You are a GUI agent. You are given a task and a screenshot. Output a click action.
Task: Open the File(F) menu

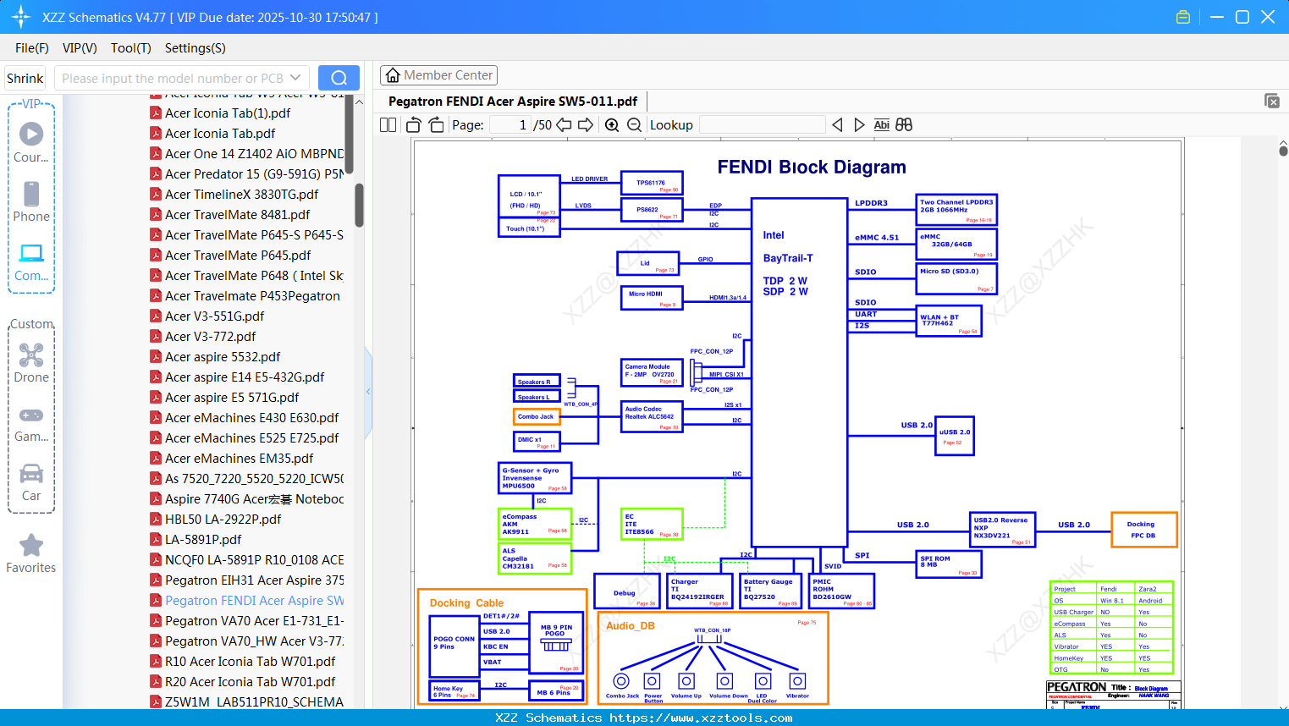(x=32, y=48)
